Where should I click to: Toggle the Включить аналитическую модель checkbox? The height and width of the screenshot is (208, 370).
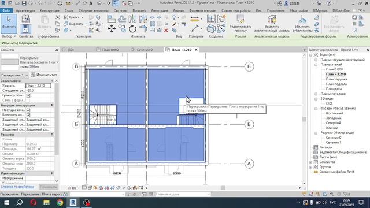[x=28, y=115]
